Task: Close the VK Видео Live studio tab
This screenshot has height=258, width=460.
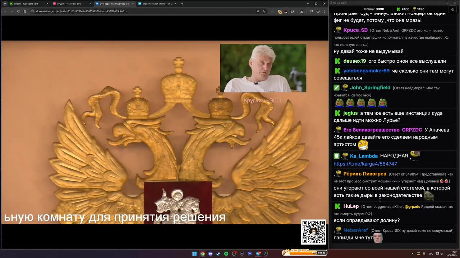Action: coord(90,4)
